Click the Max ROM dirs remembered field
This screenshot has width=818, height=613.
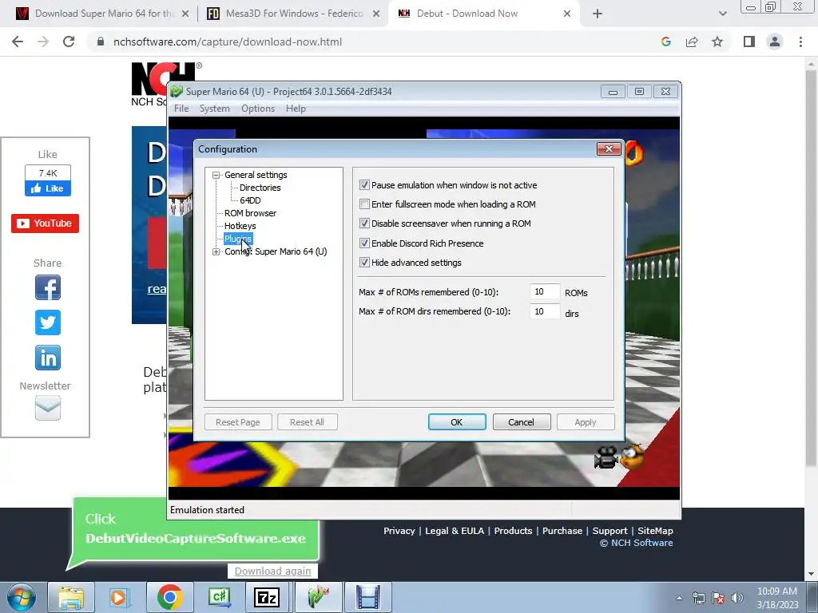[545, 312]
